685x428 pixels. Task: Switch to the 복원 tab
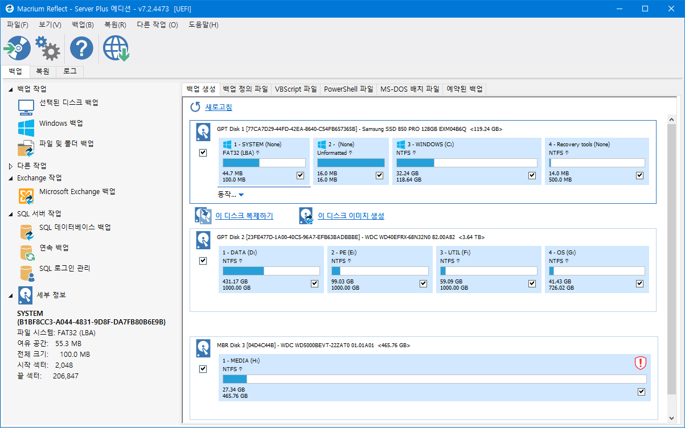tap(43, 71)
